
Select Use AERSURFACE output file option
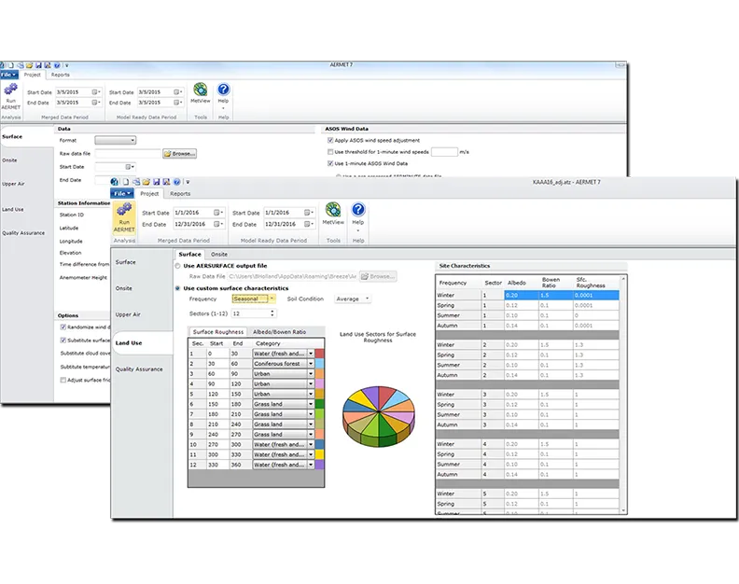pos(178,266)
